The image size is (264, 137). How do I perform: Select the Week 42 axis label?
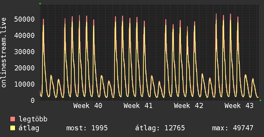coord(189,106)
